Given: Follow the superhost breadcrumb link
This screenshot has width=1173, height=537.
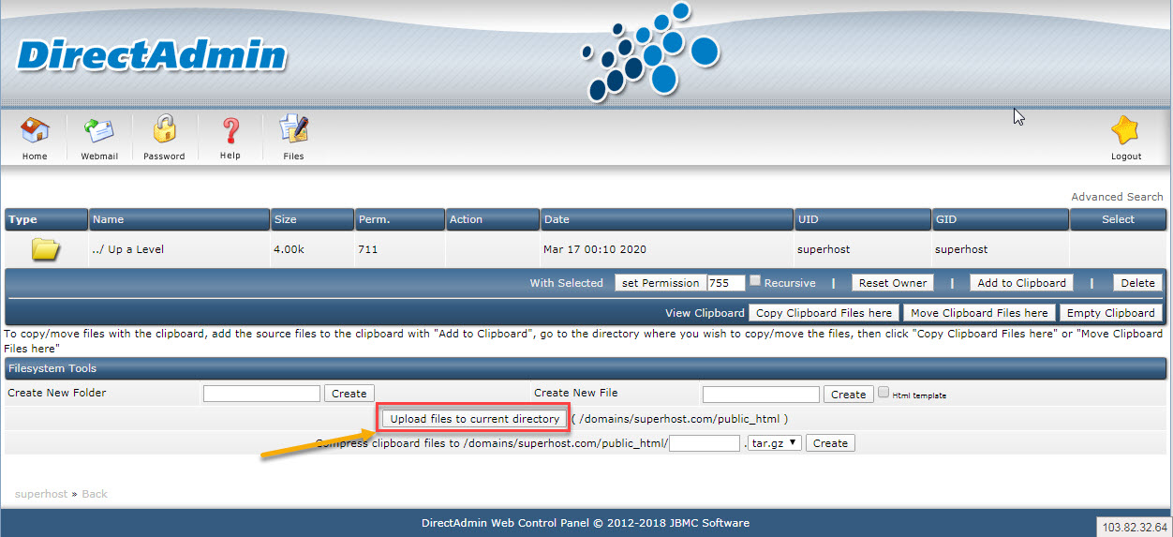Looking at the screenshot, I should (x=40, y=494).
